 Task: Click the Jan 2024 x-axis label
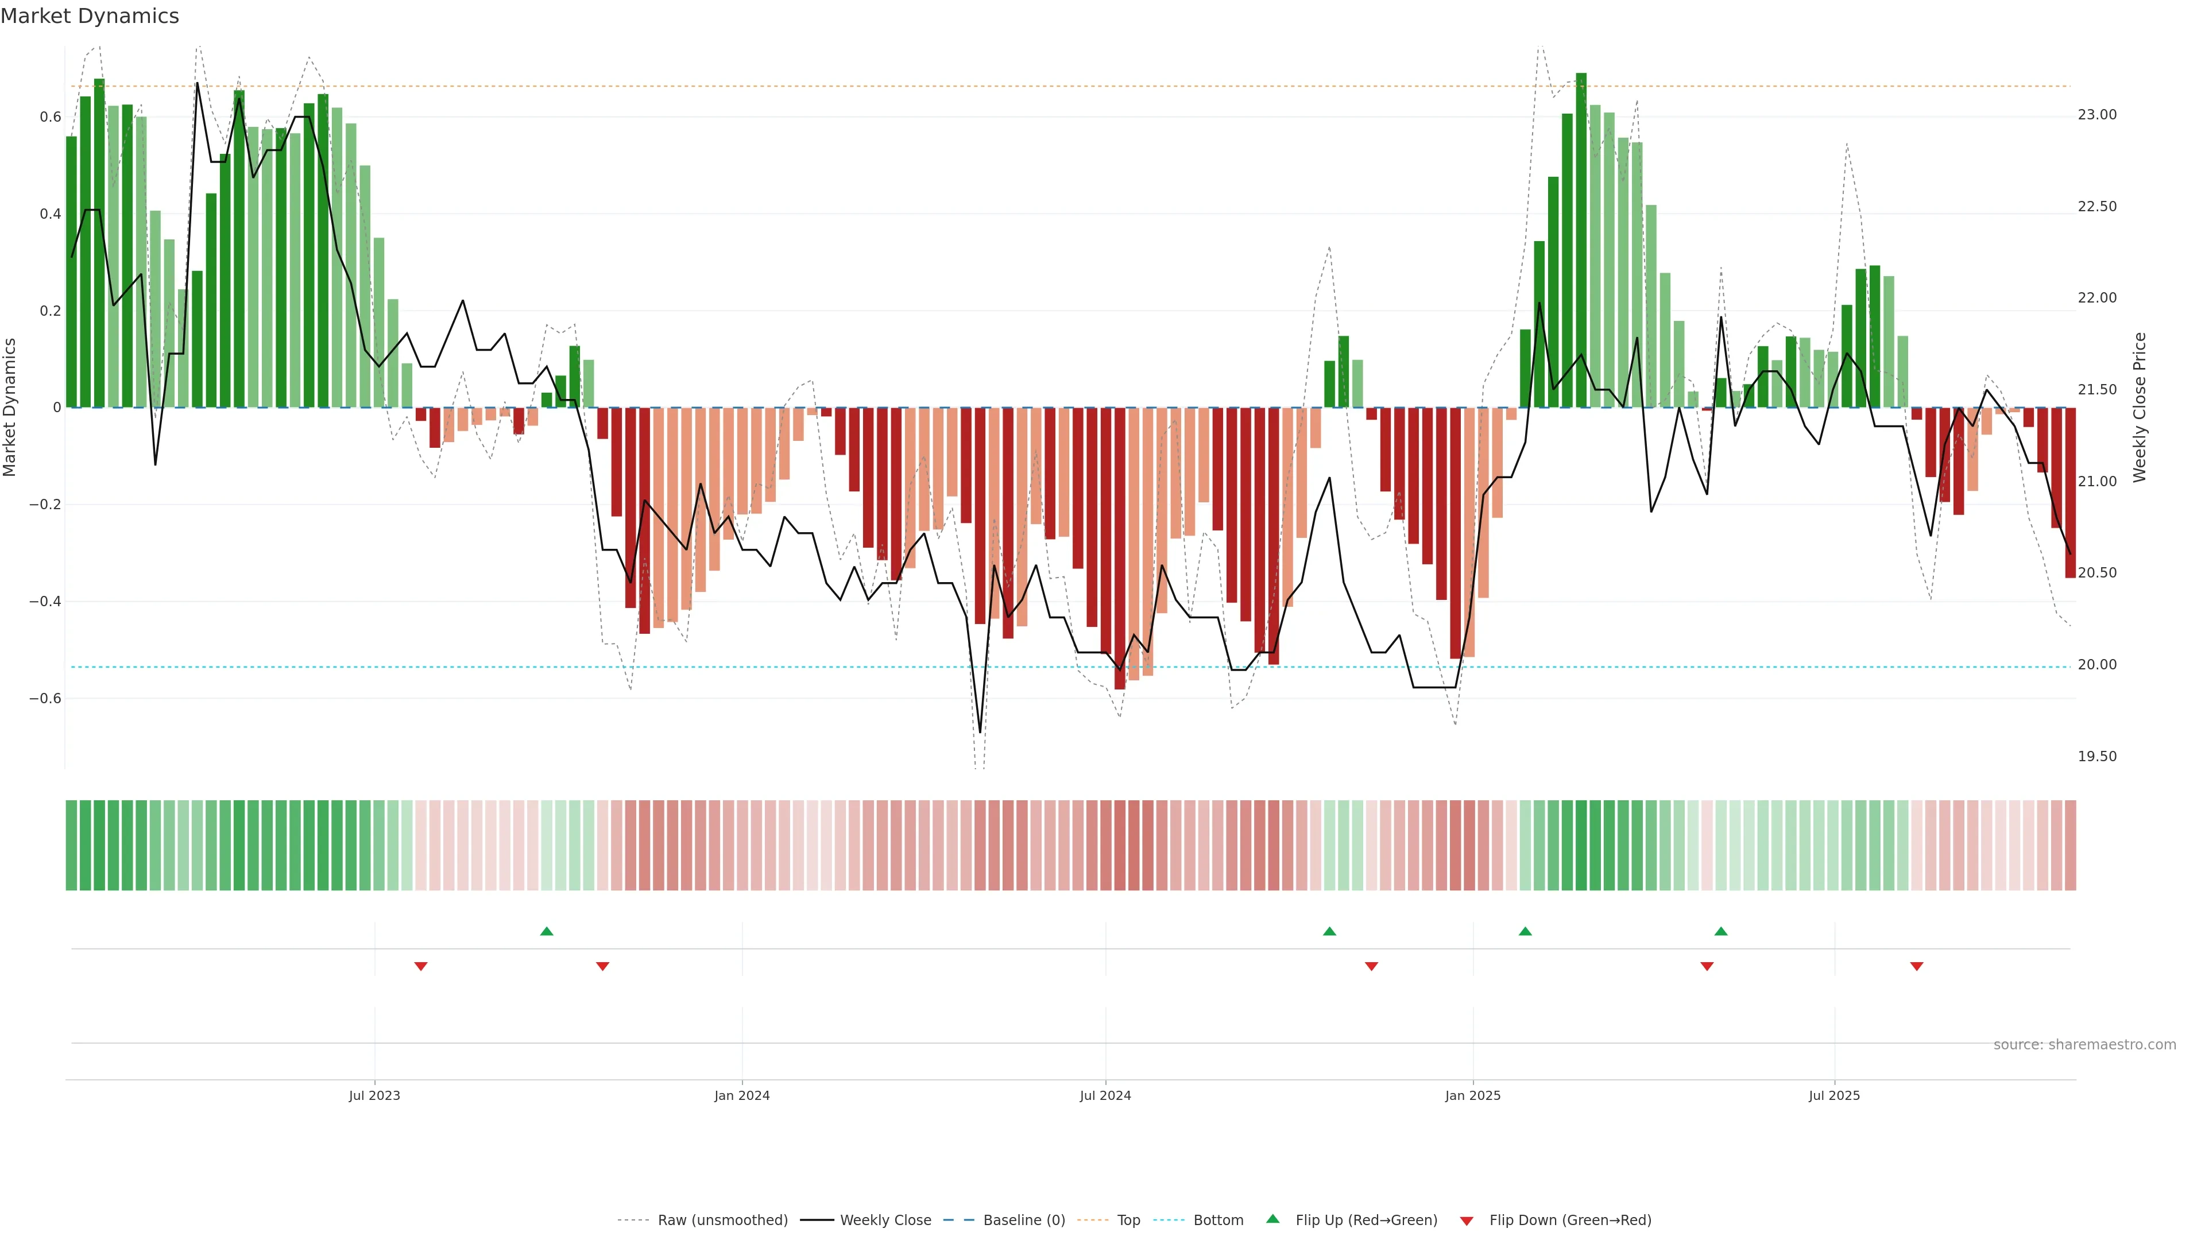point(741,1095)
